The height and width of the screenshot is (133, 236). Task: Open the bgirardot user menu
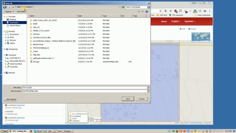click(x=190, y=21)
